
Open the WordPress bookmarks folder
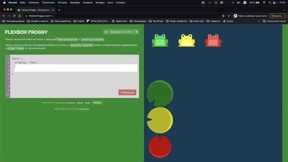tap(156, 21)
